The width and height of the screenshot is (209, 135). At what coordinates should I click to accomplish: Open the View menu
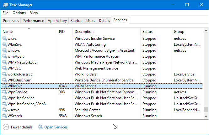tap(34, 13)
